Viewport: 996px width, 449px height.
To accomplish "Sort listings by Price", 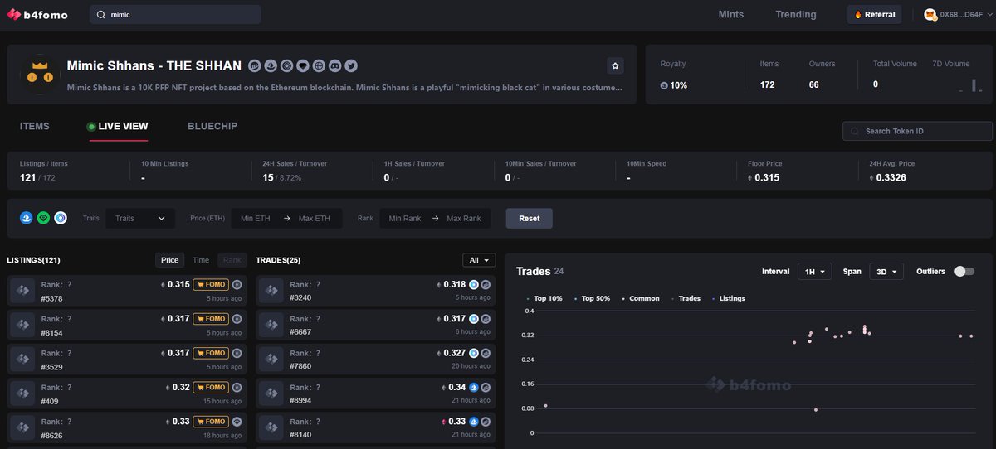I will 170,260.
